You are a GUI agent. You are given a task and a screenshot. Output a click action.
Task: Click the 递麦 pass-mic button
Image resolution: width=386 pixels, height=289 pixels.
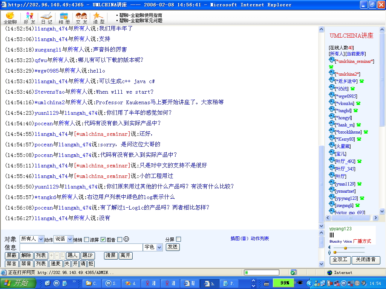point(55,264)
